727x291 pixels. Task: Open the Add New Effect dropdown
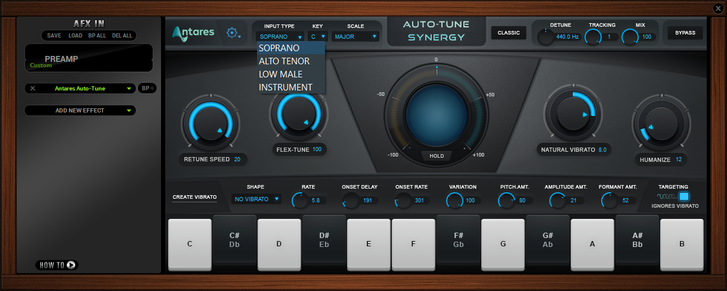pyautogui.click(x=80, y=111)
